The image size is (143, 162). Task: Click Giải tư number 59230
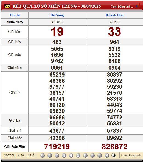(x=114, y=87)
